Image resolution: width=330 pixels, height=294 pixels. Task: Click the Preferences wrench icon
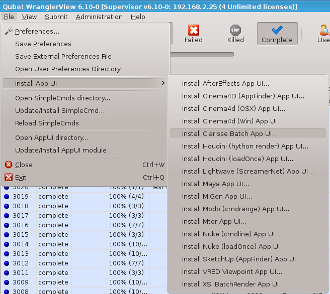pos(9,32)
